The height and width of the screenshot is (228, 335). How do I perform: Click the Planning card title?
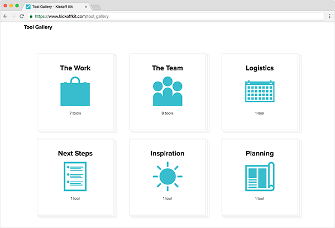(260, 154)
